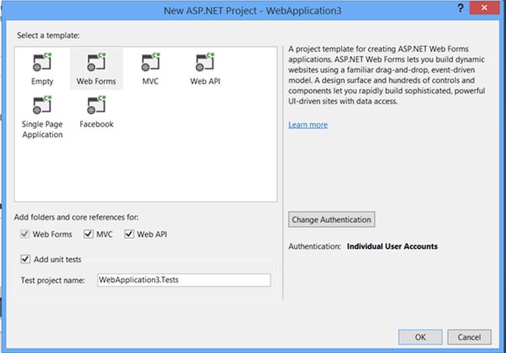The height and width of the screenshot is (353, 506).
Task: Uncheck the MVC core references checkbox
Action: pos(89,234)
